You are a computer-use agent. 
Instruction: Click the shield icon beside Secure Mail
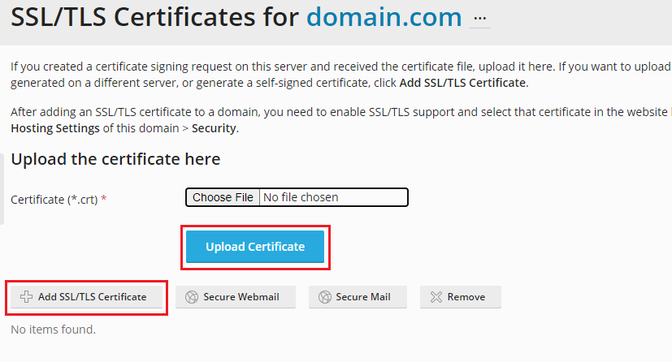click(324, 297)
